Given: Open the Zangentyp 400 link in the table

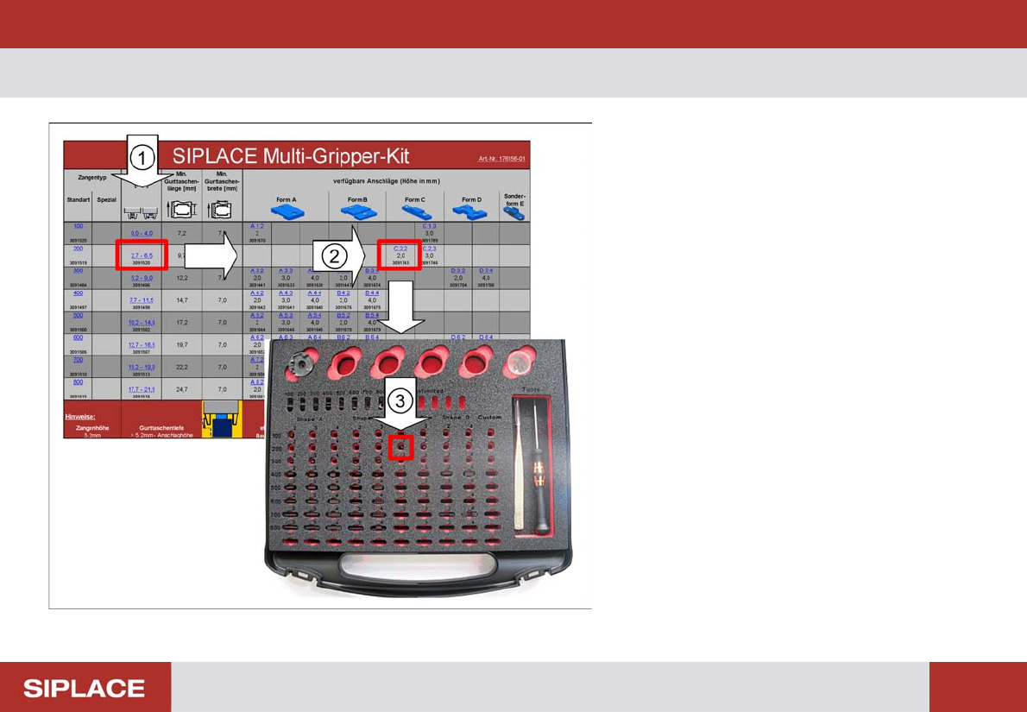Looking at the screenshot, I should point(78,293).
